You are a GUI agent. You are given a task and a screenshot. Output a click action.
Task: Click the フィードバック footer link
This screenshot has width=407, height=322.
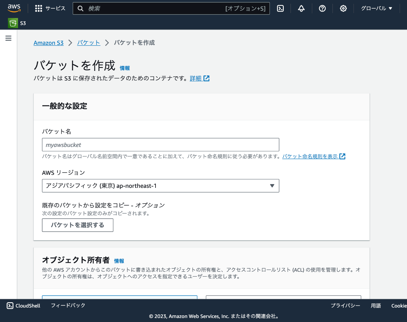(x=68, y=305)
